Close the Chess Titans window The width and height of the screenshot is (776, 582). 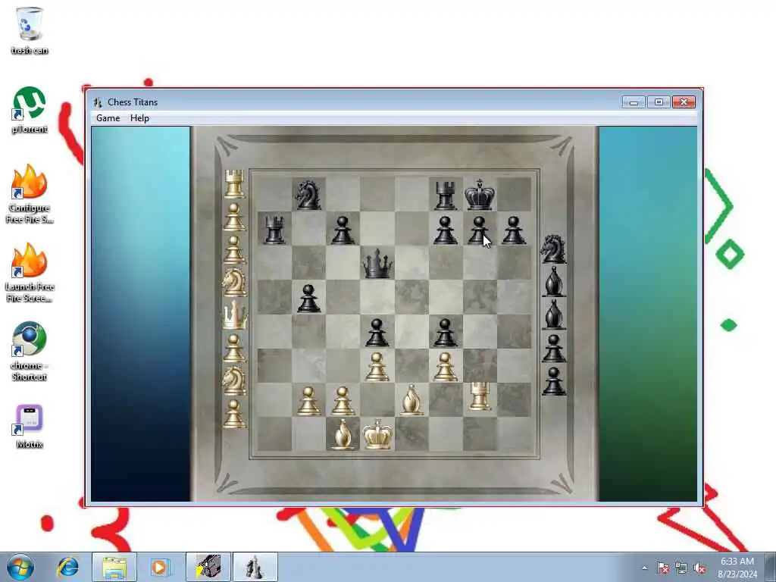(684, 102)
